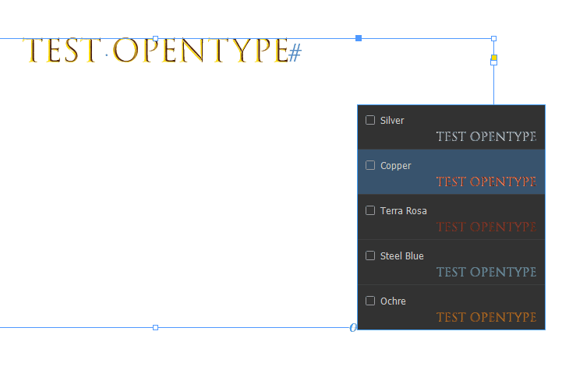The image size is (562, 370).
Task: Select the Steel Blue label
Action: 401,255
